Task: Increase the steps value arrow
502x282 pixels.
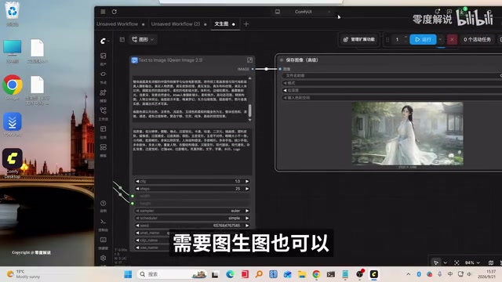Action: click(x=247, y=189)
